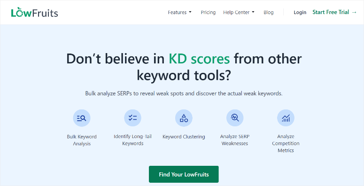Click the arrow next to Start Free Trial

click(x=354, y=12)
